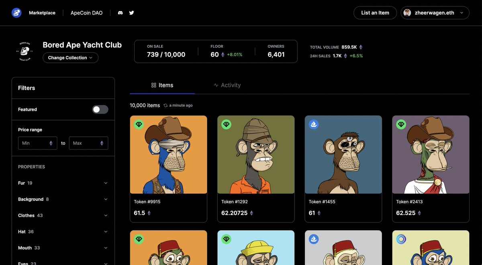The width and height of the screenshot is (482, 265).
Task: Open the ApeCoin DAO nav item
Action: click(x=86, y=13)
